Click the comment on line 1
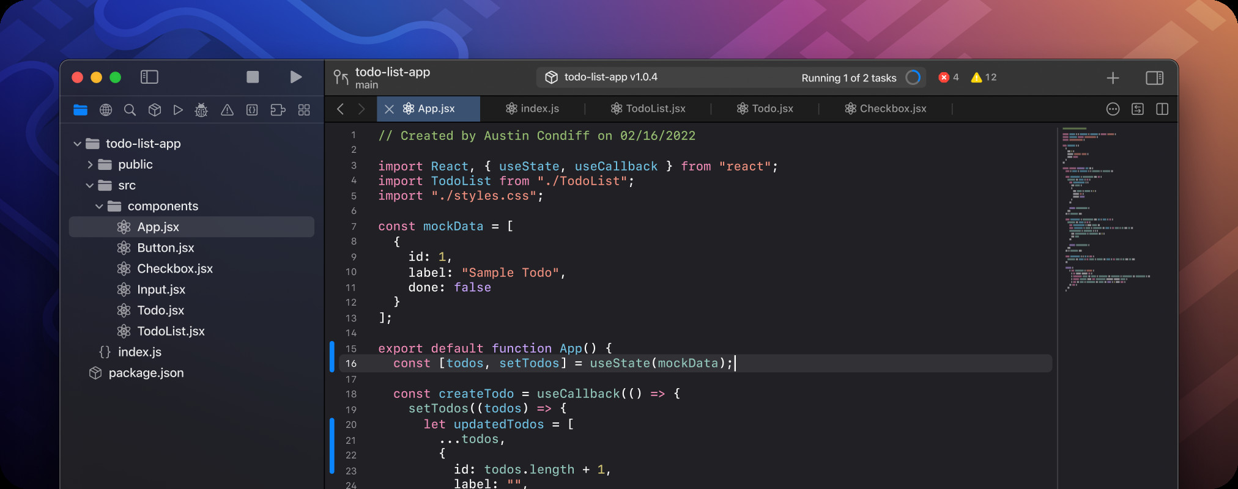 (536, 136)
